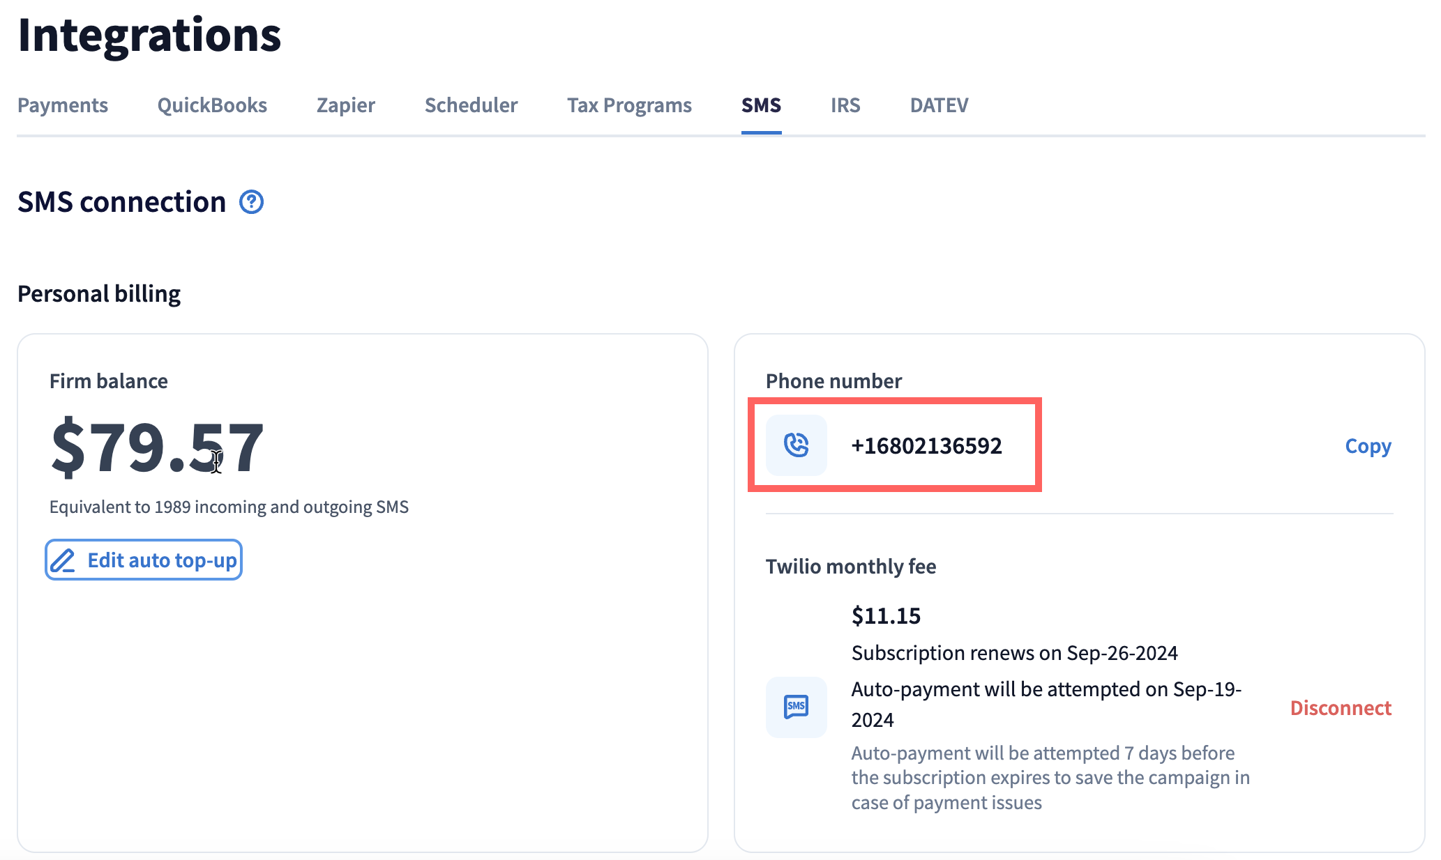1441x860 pixels.
Task: Open the Payments tab
Action: (63, 105)
